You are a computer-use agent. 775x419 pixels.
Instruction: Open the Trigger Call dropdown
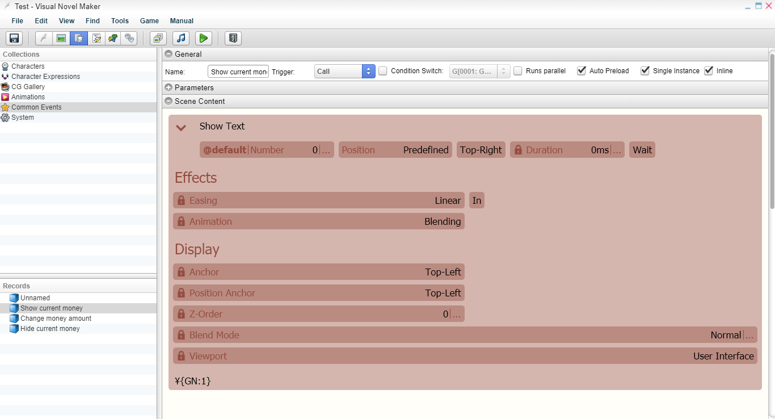coord(344,71)
